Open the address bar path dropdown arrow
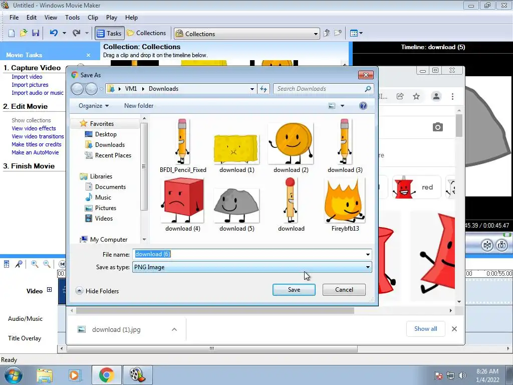 tap(252, 89)
